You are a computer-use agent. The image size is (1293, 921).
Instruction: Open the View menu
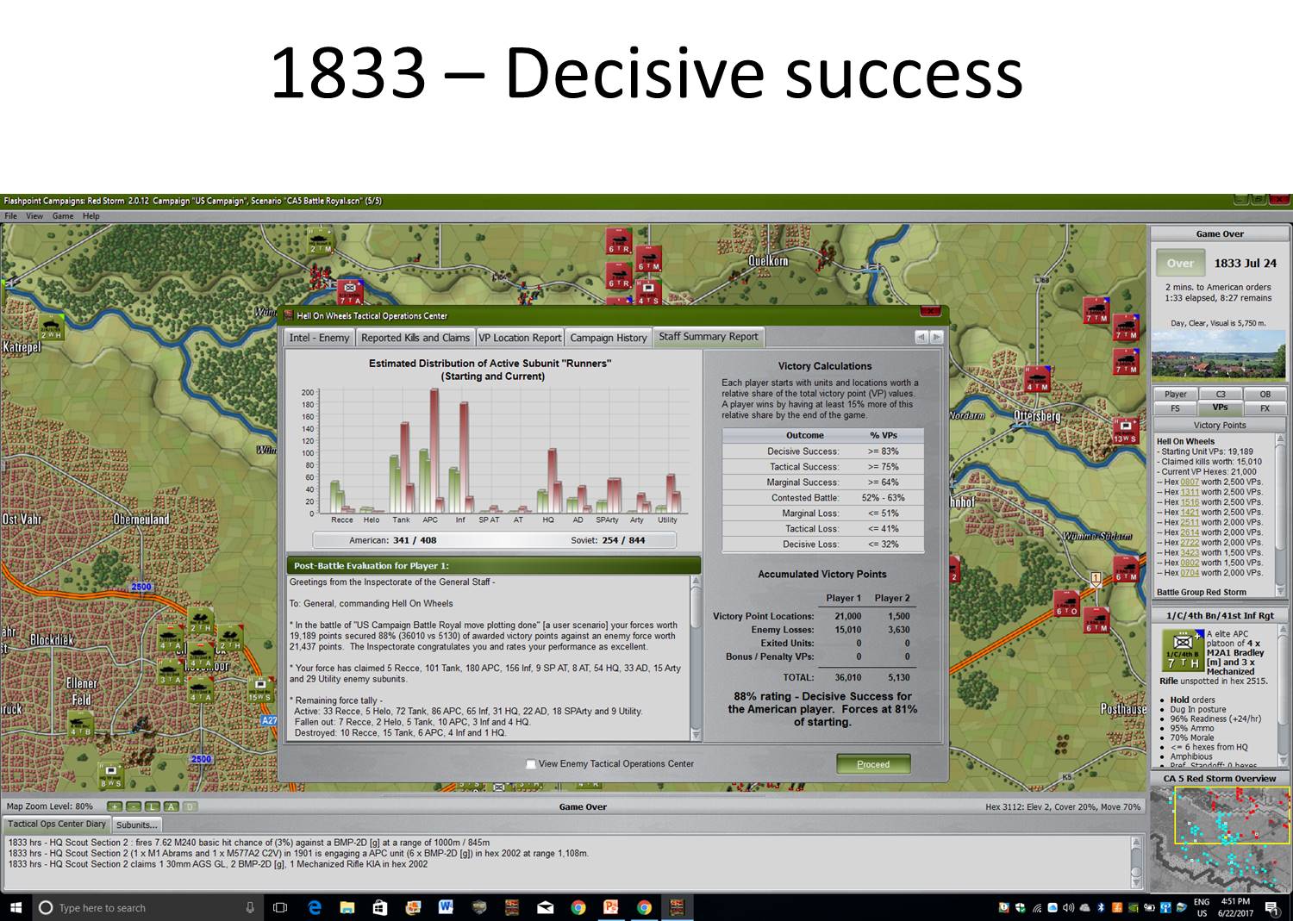pos(34,216)
